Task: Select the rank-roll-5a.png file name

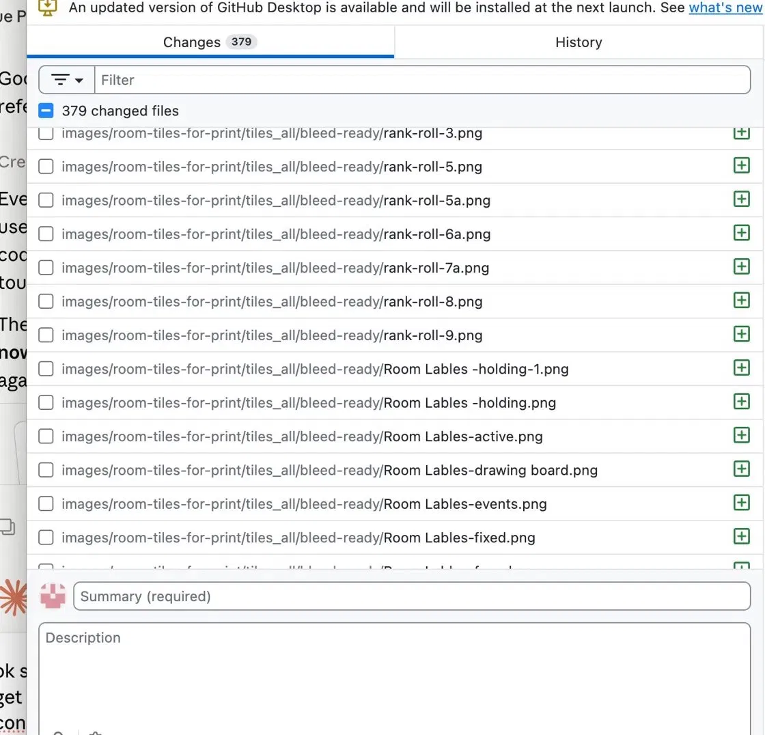Action: click(x=437, y=201)
